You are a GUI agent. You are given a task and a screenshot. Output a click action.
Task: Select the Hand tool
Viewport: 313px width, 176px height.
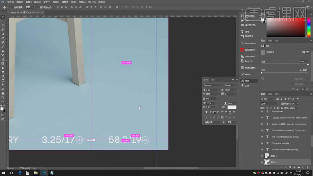click(3, 93)
